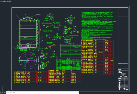Grab the command line grip handle
Image resolution: width=137 pixels, height=94 pixels.
tap(1, 93)
